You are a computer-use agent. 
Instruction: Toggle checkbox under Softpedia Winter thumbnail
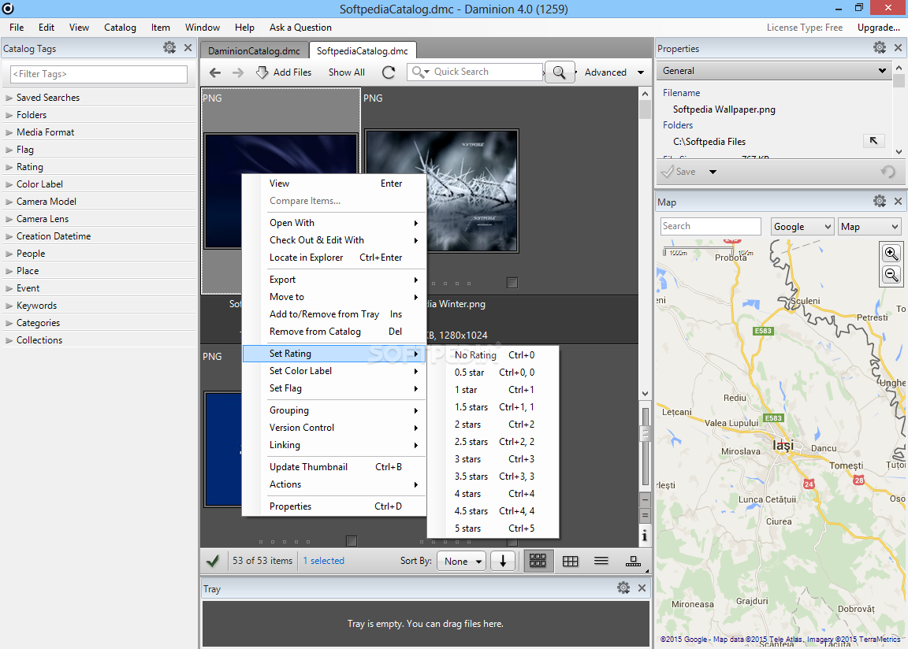pyautogui.click(x=512, y=282)
